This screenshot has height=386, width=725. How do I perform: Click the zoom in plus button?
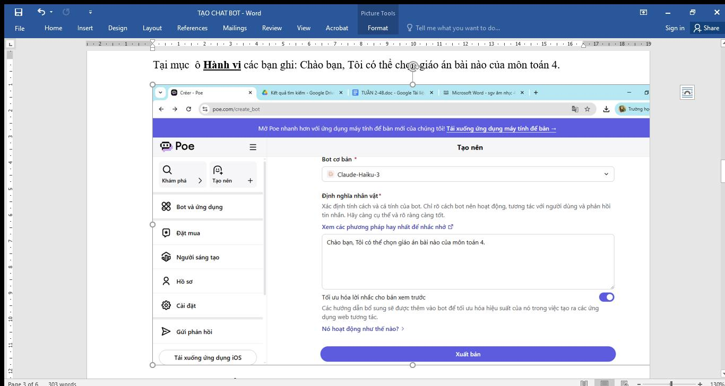tap(700, 384)
